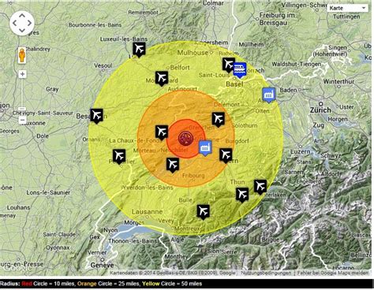The width and height of the screenshot is (374, 290).
Task: Click the airport marker beside Luxeuil-les-Bains
Action: tap(139, 49)
